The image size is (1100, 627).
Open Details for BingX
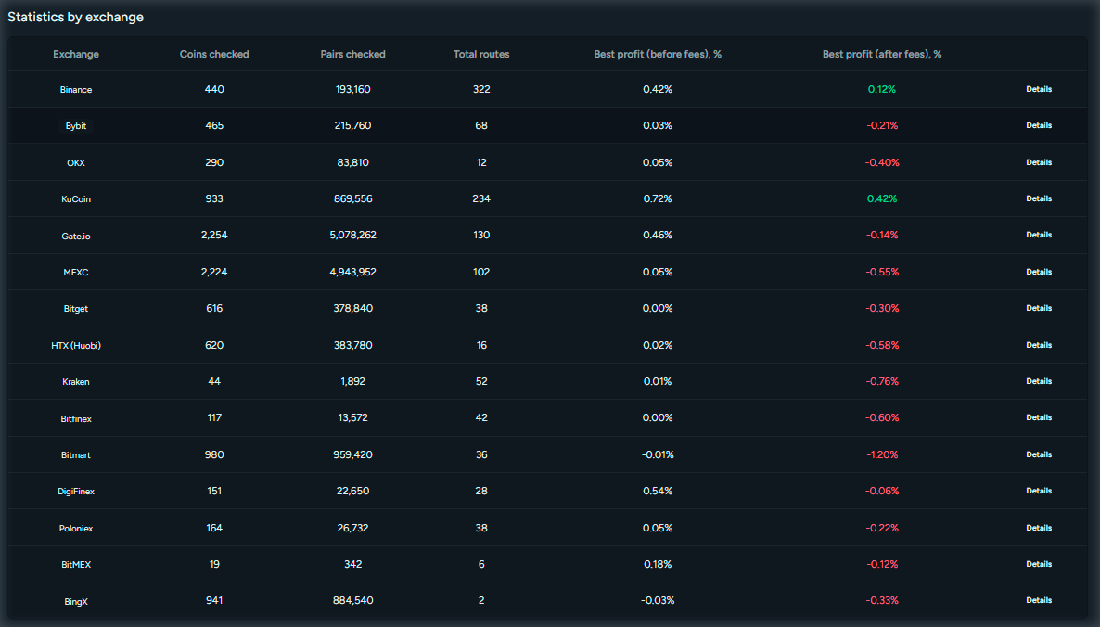click(1039, 600)
